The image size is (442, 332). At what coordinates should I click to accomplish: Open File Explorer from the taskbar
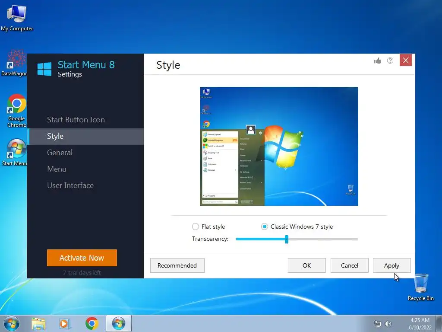coord(38,324)
